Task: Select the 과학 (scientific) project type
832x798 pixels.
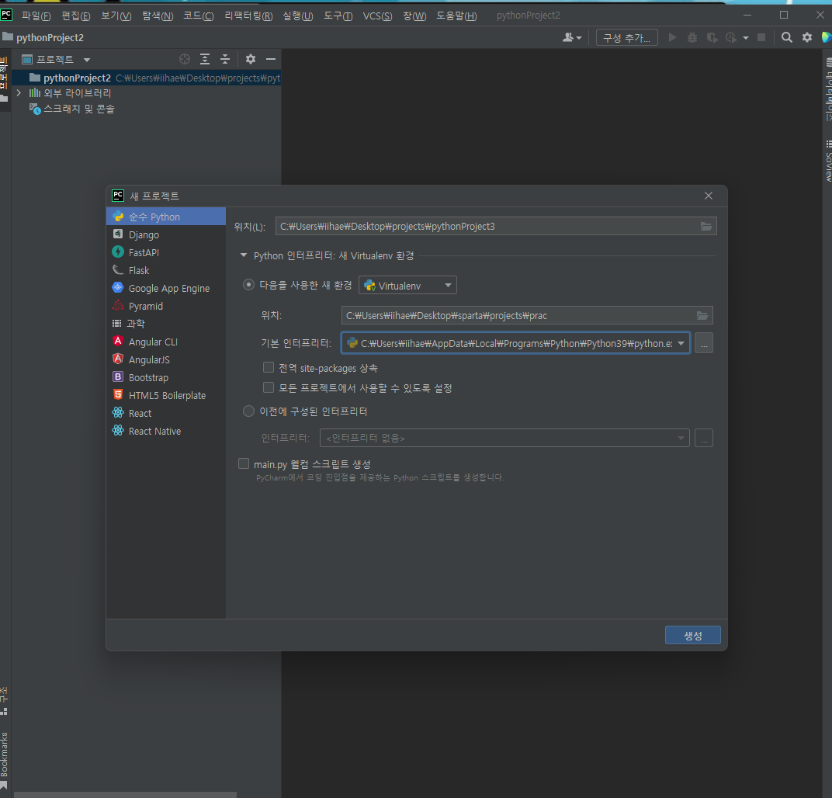Action: coord(165,324)
